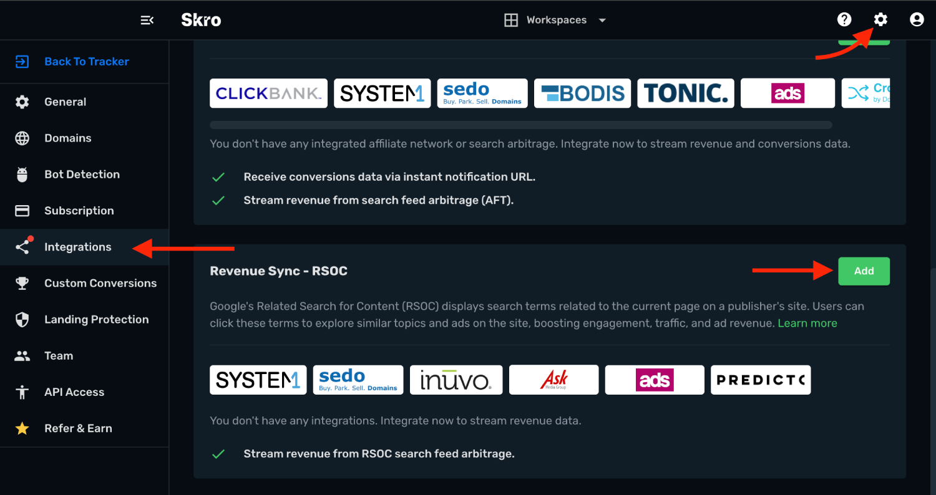936x495 pixels.
Task: Open the Domains menu item
Action: (x=84, y=138)
